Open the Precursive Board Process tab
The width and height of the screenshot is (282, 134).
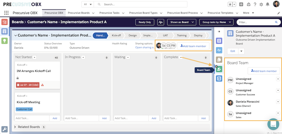click(182, 13)
